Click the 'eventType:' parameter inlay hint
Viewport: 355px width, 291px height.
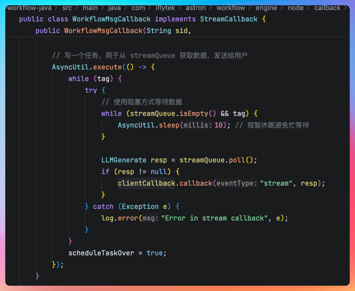tap(236, 183)
